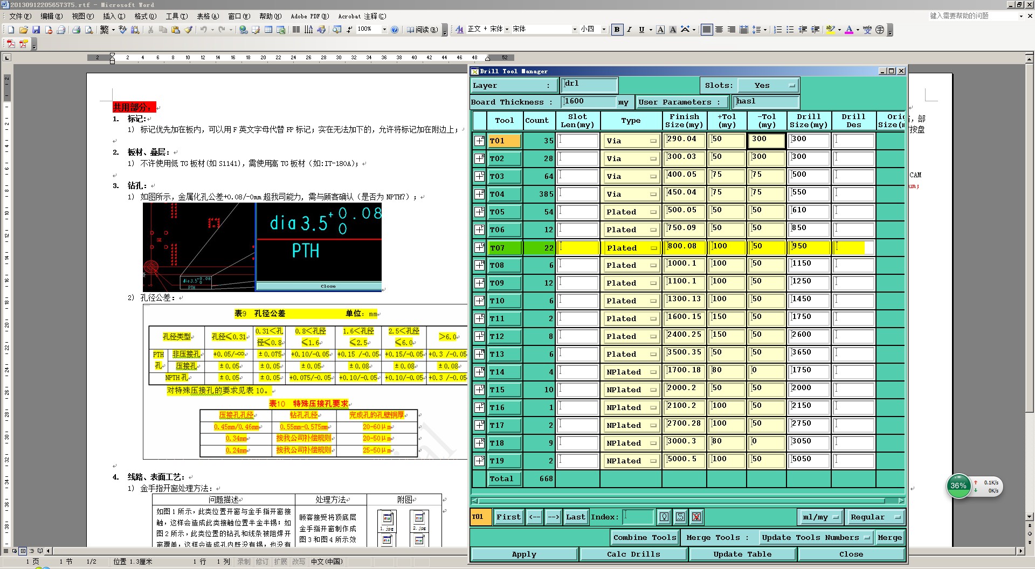The height and width of the screenshot is (569, 1035).
Task: Open the Adobe PDF(B) menu
Action: click(309, 16)
